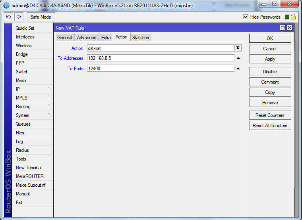Open the System submenu
Screen dimensions: 302x220
coord(33,115)
